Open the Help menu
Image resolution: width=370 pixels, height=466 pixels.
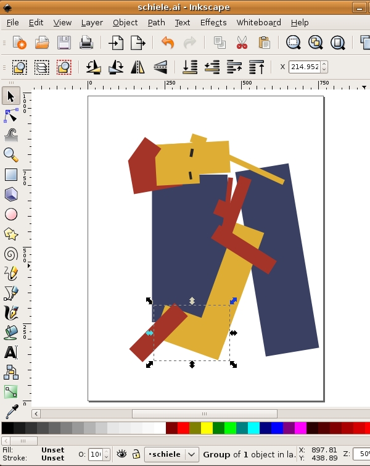point(300,23)
